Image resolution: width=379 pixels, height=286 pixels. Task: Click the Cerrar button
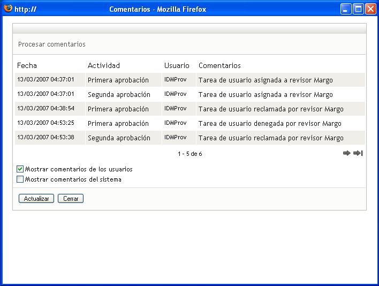[71, 199]
